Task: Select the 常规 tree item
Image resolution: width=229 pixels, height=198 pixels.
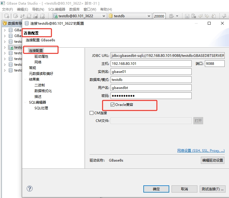Action: coord(32,68)
